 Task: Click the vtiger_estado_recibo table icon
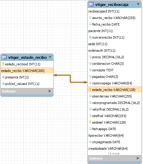[x=4, y=57]
